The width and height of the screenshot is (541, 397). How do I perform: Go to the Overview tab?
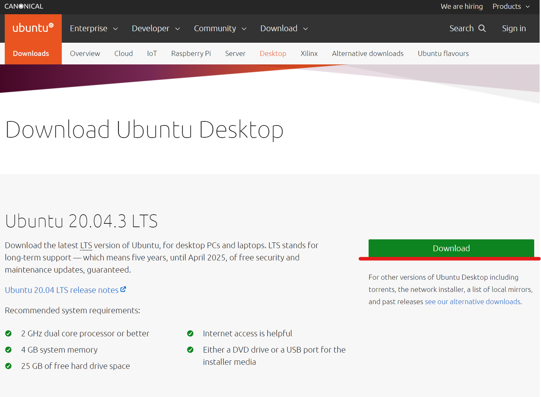click(x=85, y=54)
